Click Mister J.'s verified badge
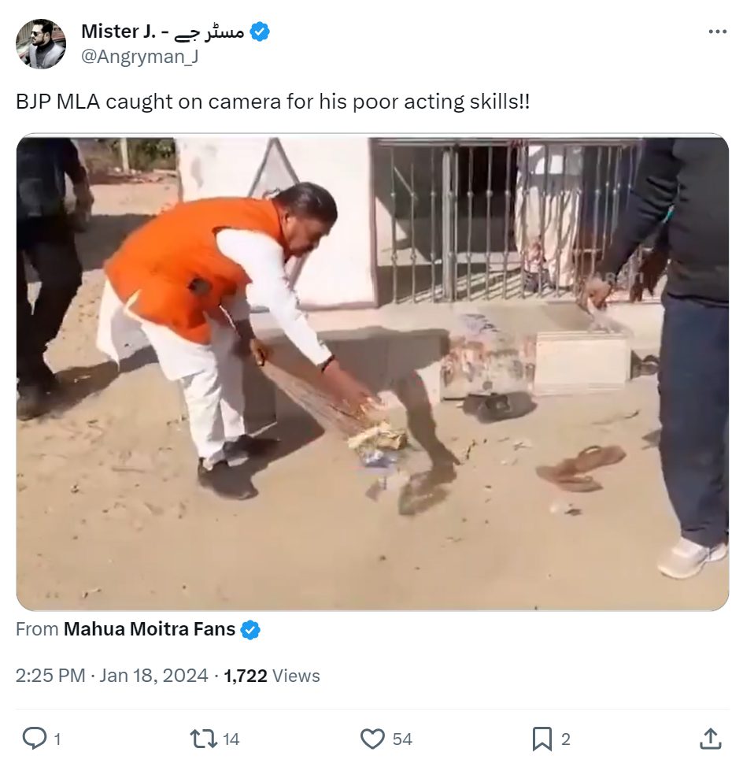The image size is (743, 767). pos(260,31)
